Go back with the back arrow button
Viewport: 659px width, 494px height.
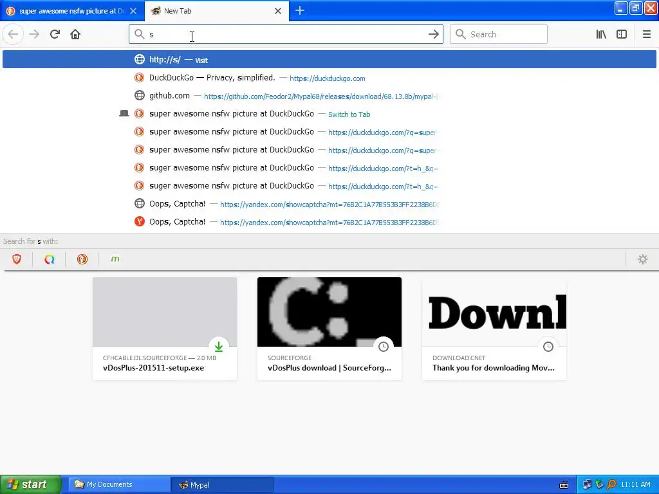click(13, 34)
